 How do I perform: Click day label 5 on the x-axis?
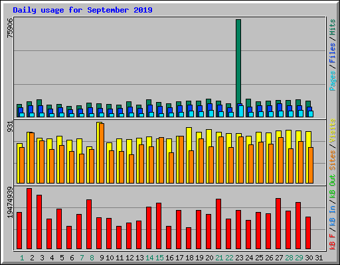(x=62, y=258)
